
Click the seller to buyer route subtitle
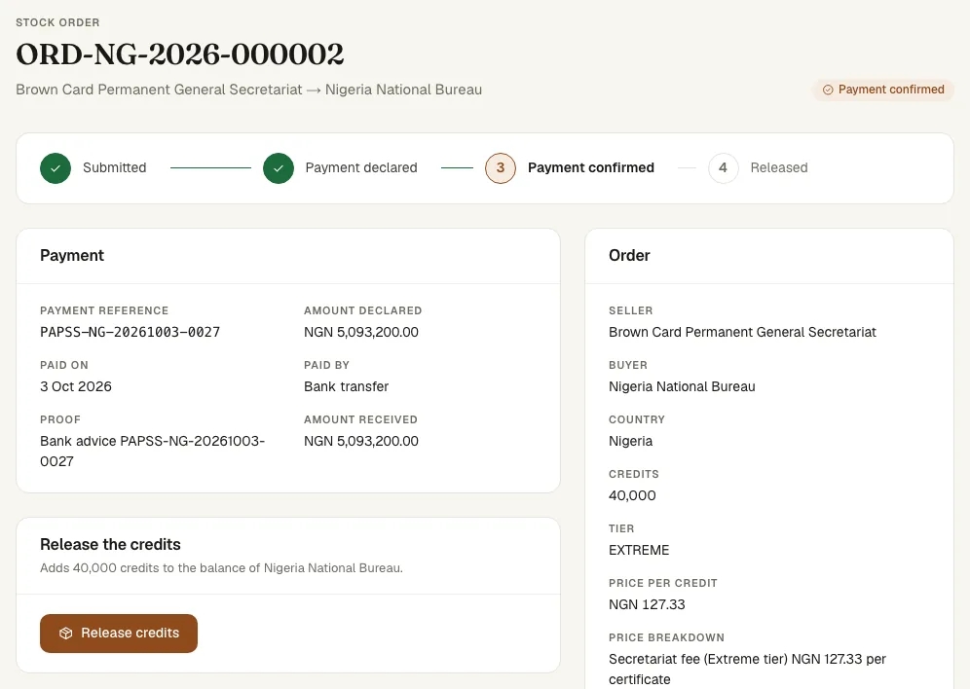(x=248, y=90)
